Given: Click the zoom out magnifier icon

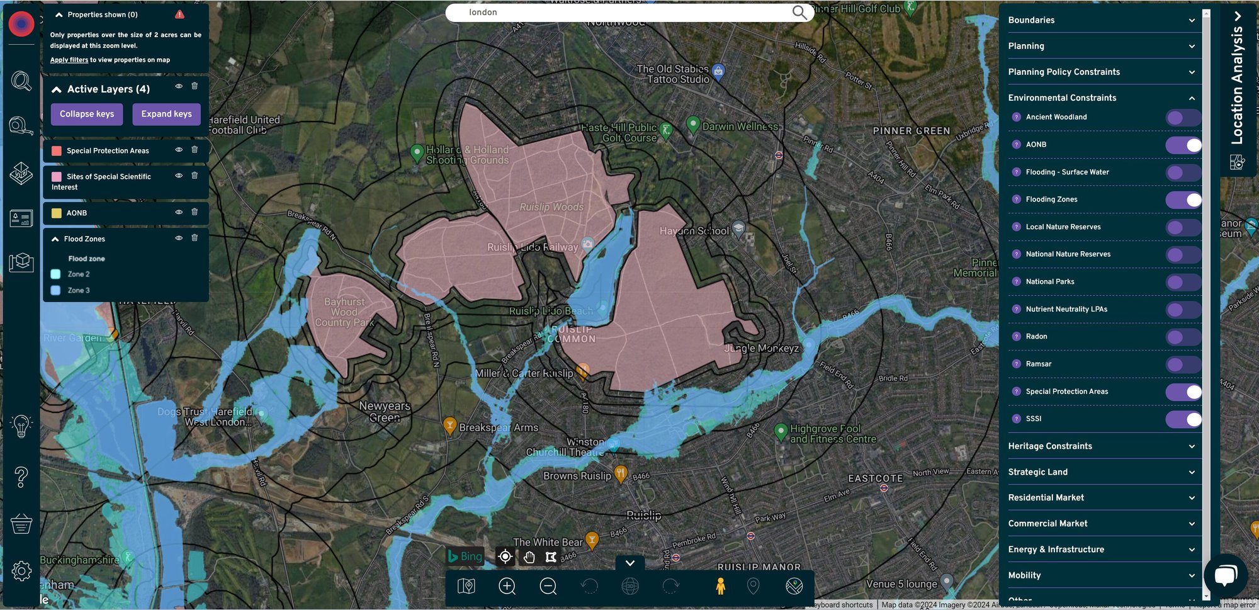Looking at the screenshot, I should 548,587.
